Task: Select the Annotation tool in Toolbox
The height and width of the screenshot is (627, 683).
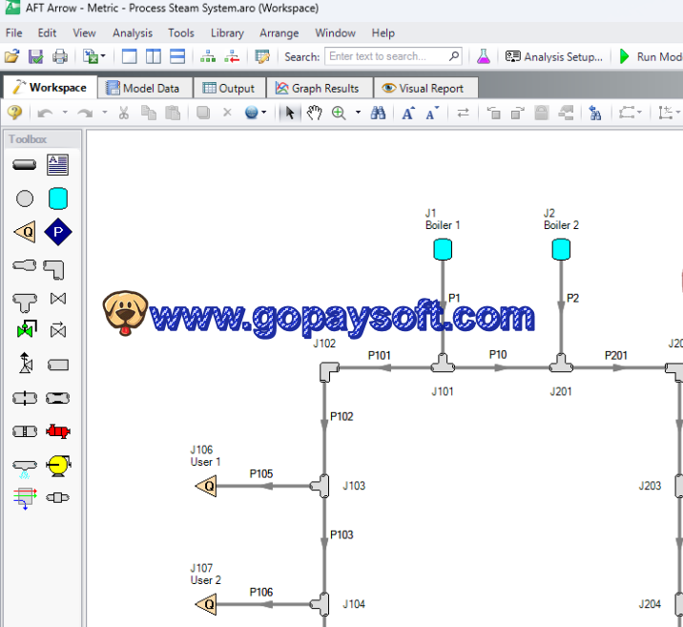Action: (58, 165)
